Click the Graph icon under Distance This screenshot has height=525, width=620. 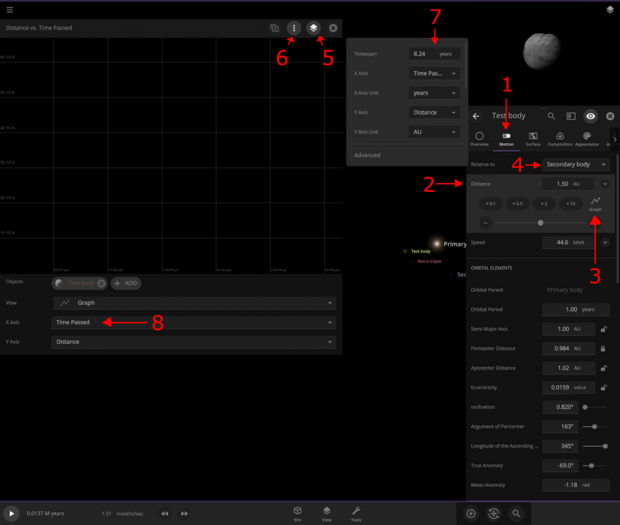pyautogui.click(x=595, y=204)
